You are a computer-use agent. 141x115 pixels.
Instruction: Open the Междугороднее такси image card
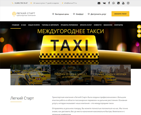coord(31,75)
